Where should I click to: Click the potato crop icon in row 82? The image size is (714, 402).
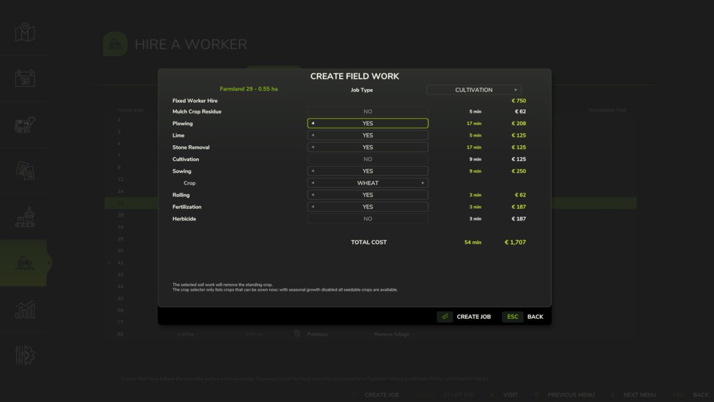(297, 334)
